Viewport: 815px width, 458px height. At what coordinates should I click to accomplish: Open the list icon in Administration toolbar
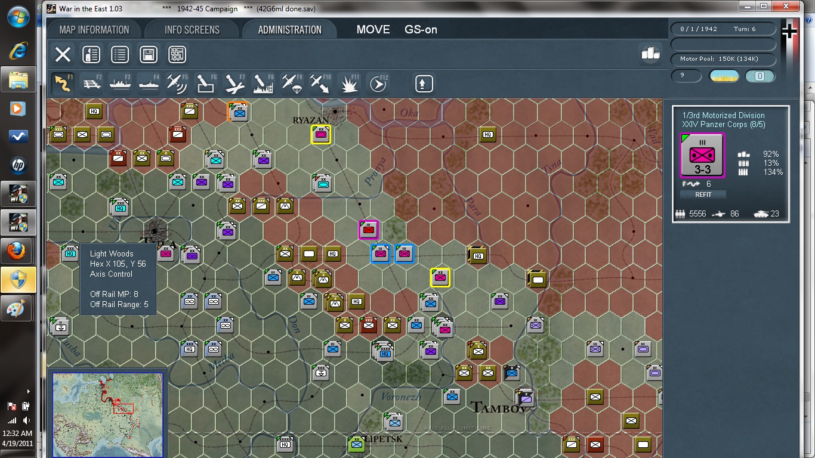[x=120, y=55]
